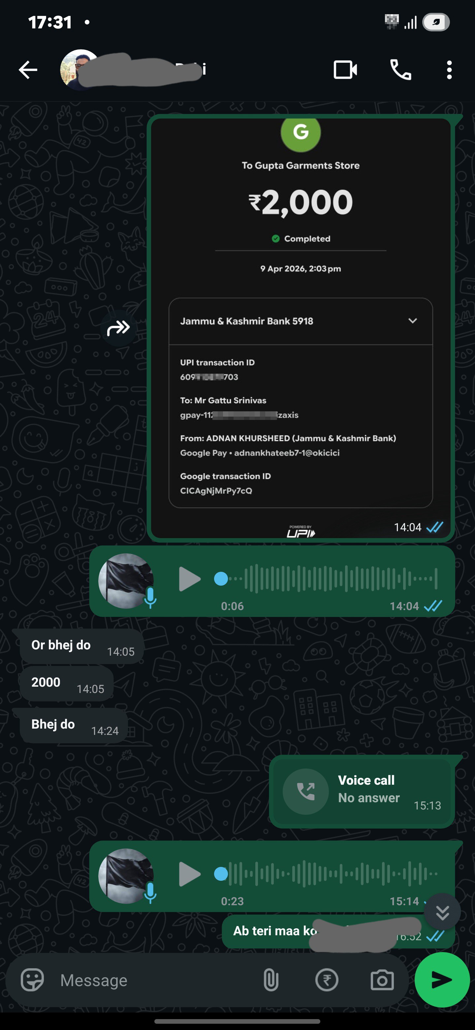The image size is (475, 1030).
Task: Tap the black flag avatar on 0:23 voice note
Action: click(x=126, y=875)
